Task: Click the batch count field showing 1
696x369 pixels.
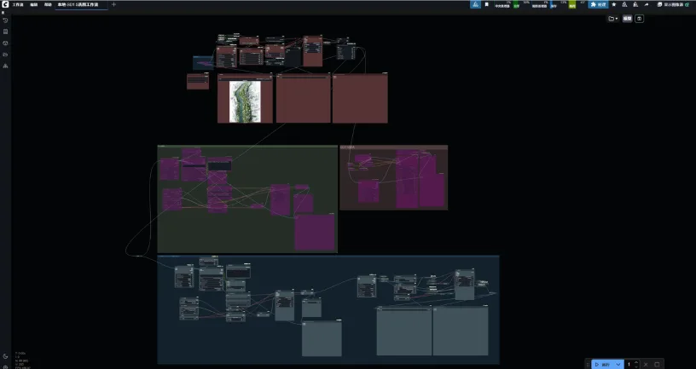Action: (629, 364)
